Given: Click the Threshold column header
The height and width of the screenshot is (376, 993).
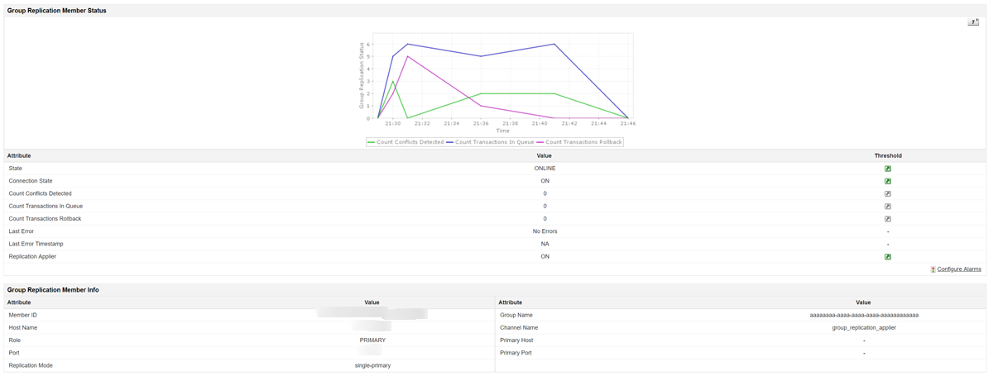Looking at the screenshot, I should click(888, 155).
